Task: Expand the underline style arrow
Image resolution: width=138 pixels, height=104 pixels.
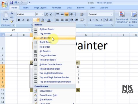Action: click(31, 20)
